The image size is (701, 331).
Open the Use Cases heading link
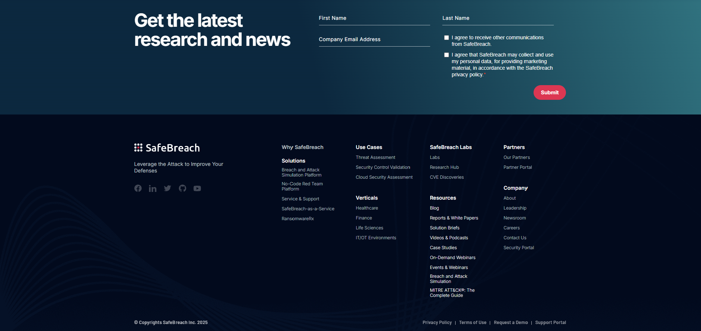click(369, 147)
